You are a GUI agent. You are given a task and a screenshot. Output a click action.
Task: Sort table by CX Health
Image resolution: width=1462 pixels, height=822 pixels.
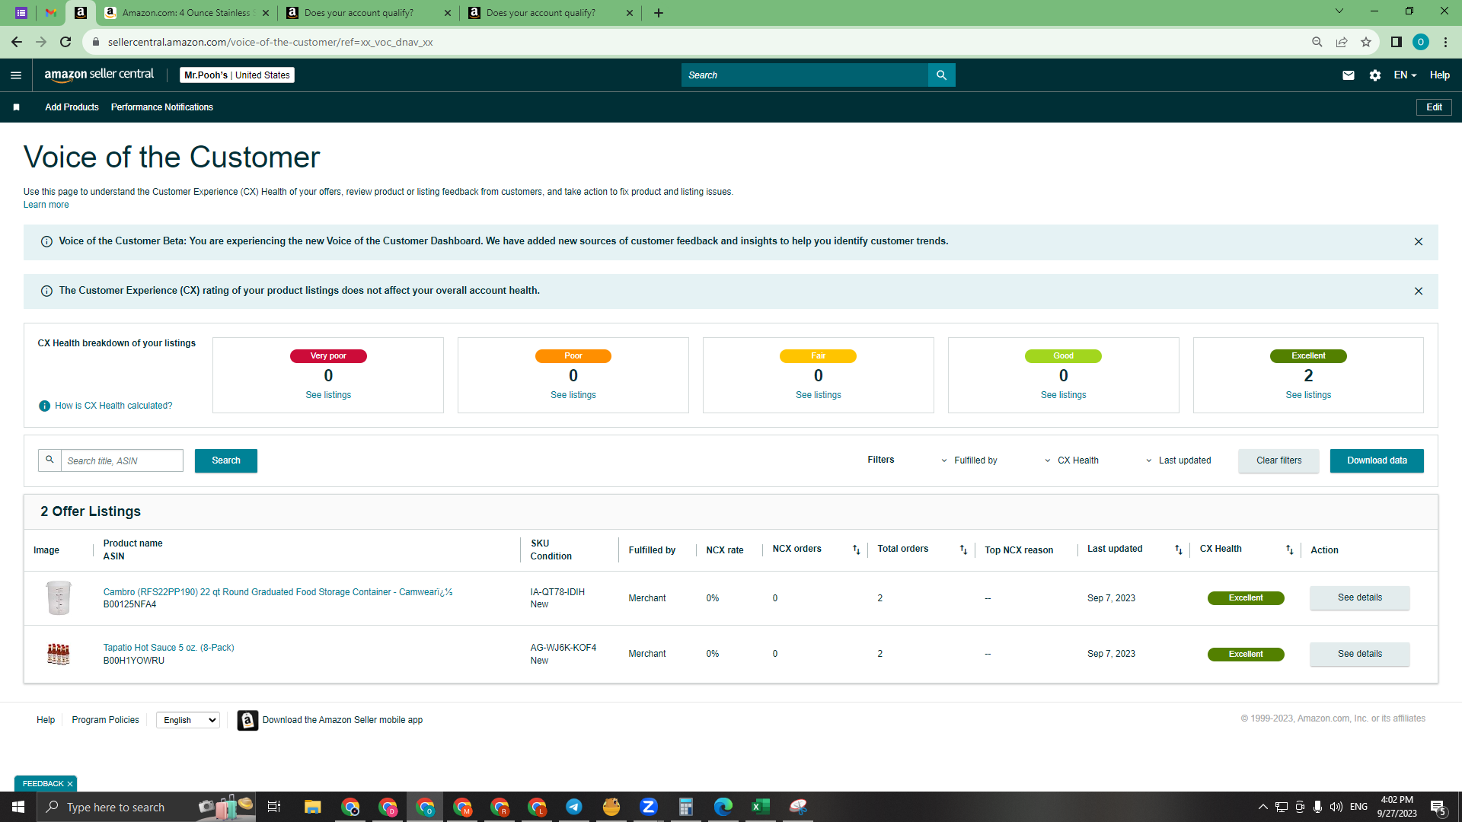[x=1289, y=550]
